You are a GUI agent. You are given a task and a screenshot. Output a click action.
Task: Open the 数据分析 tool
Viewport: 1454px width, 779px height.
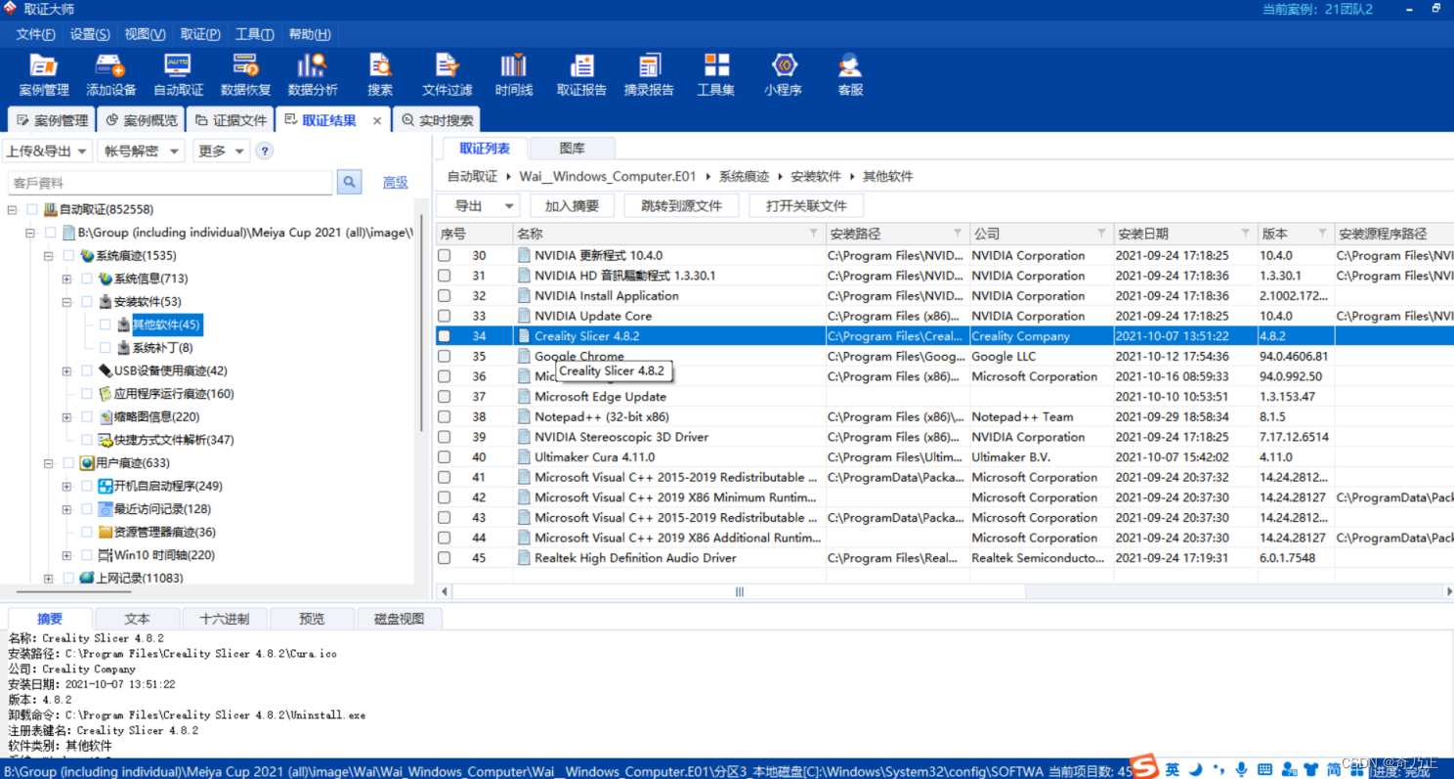tap(313, 75)
